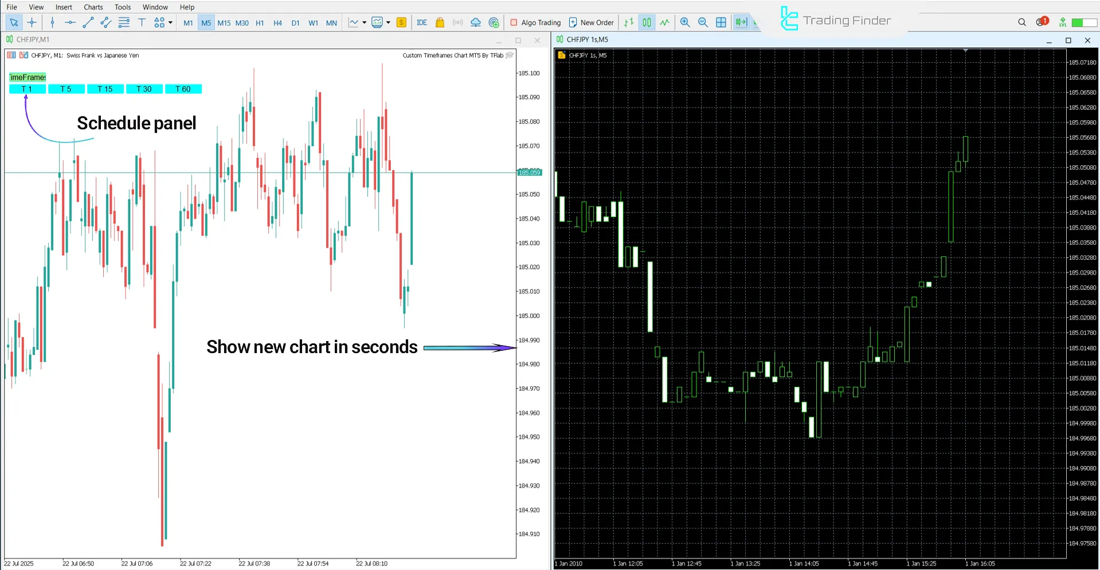Screen dimensions: 1100x570
Task: Zoom in on the chart
Action: [685, 22]
